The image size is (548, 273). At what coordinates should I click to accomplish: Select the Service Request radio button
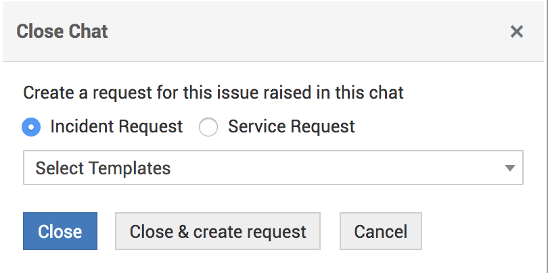[x=208, y=127]
